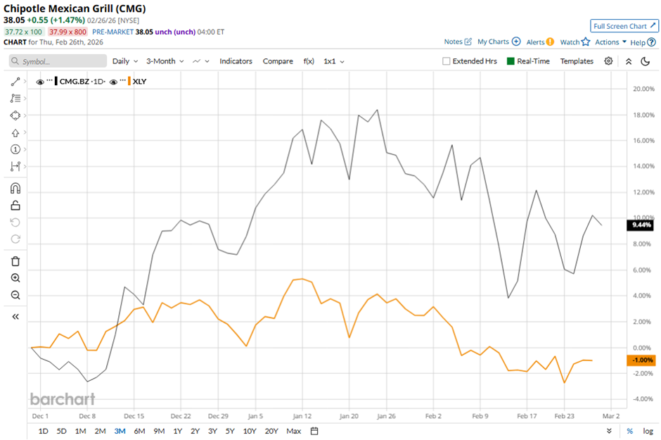Add chart with My Charts plus icon
661x440 pixels.
[x=516, y=42]
